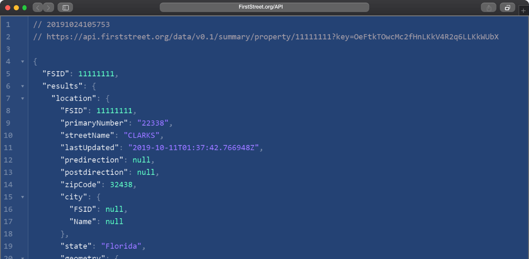Collapse the "location" node
The height and width of the screenshot is (259, 529).
[x=22, y=99]
